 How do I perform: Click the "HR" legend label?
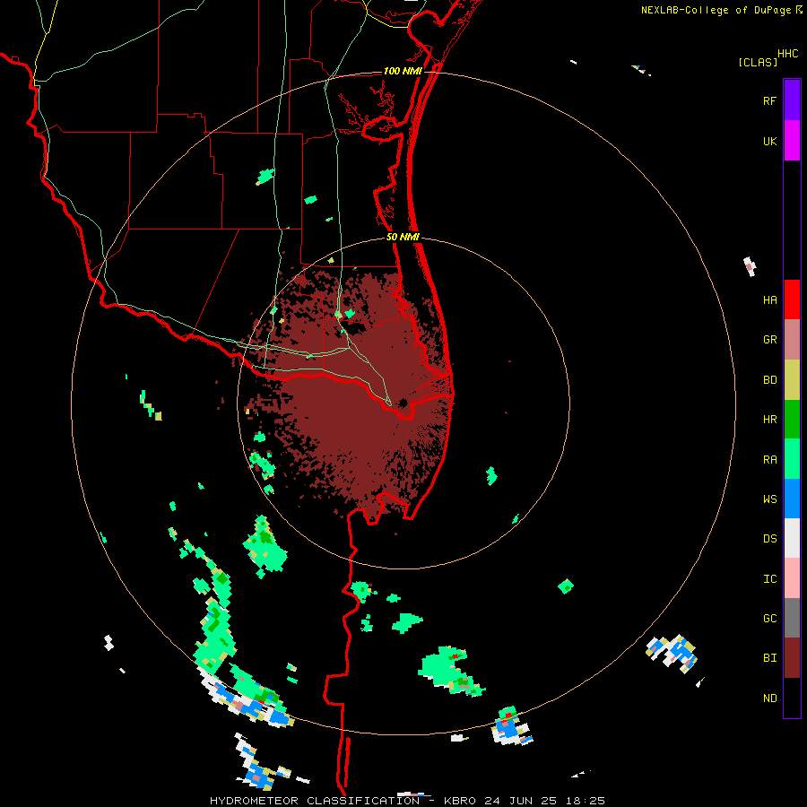769,420
